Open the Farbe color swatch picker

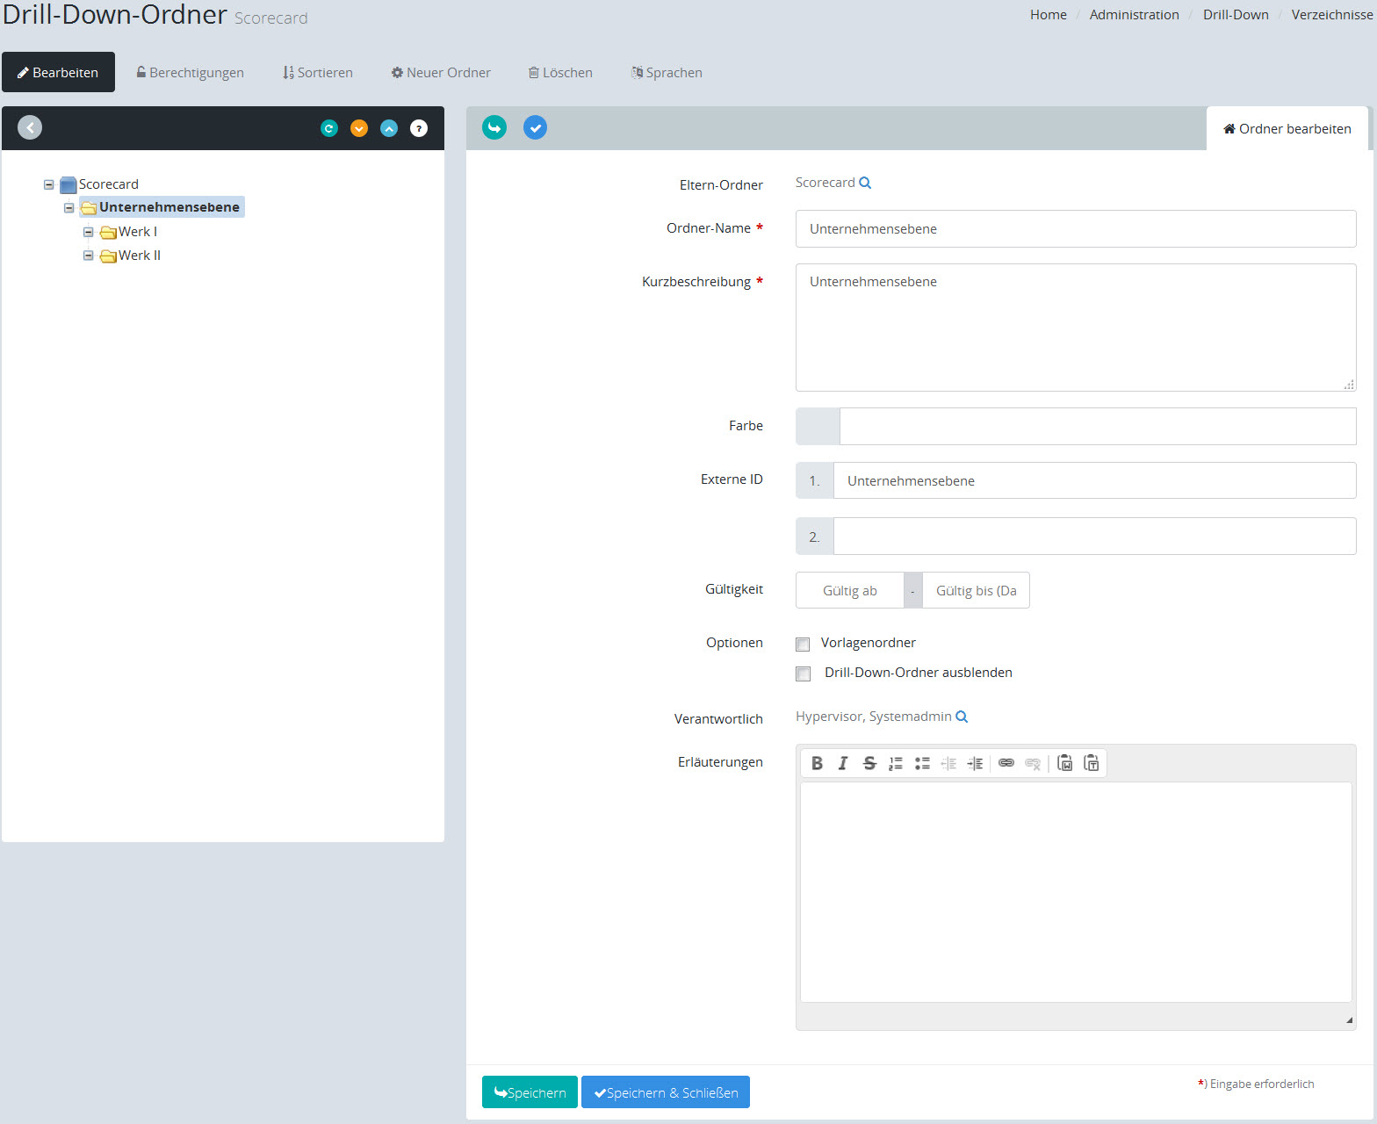coord(818,427)
